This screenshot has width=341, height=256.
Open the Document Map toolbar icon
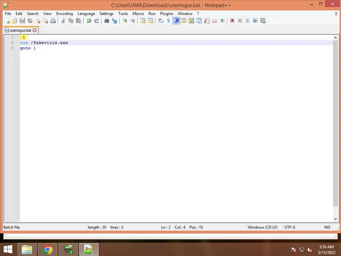click(x=191, y=21)
